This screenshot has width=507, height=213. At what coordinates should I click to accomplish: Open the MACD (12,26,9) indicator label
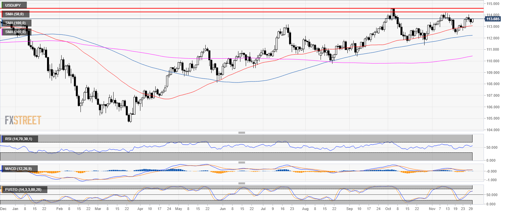20,169
